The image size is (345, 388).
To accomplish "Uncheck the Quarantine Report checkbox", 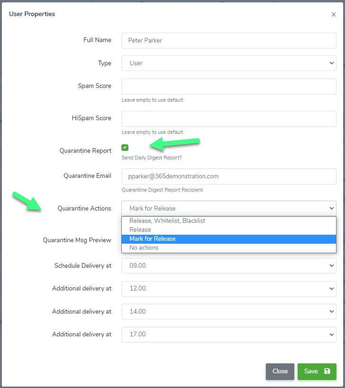I will (x=125, y=148).
